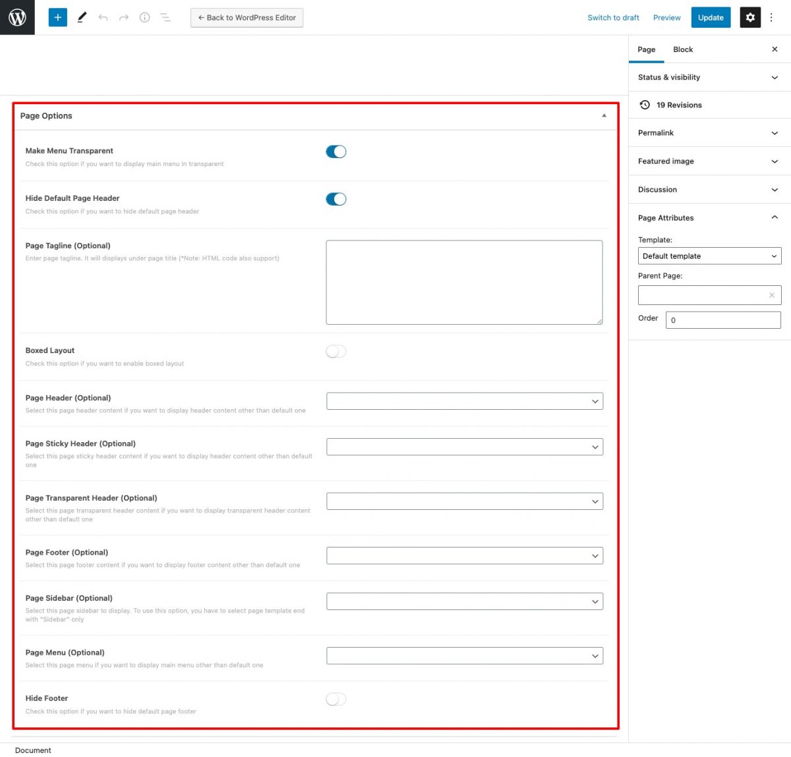Image resolution: width=791 pixels, height=757 pixels.
Task: Click the Update button
Action: [x=711, y=17]
